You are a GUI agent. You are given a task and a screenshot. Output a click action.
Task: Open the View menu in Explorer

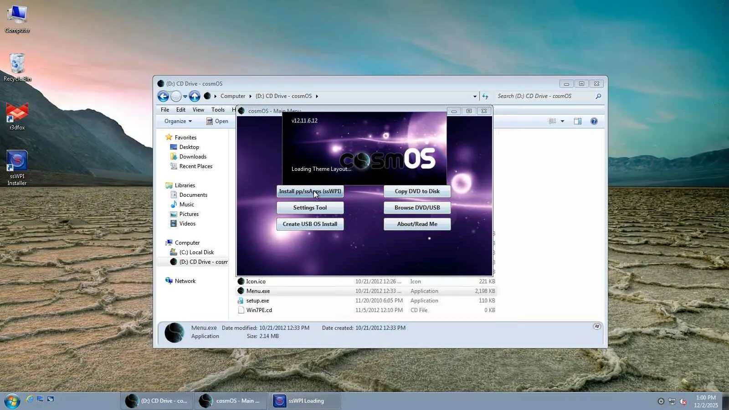[x=198, y=110]
